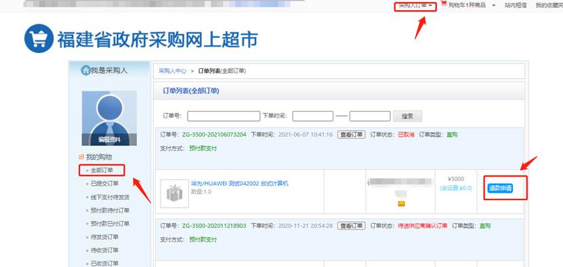Select 已提交订单 in sidebar
The height and width of the screenshot is (267, 563).
(x=104, y=183)
